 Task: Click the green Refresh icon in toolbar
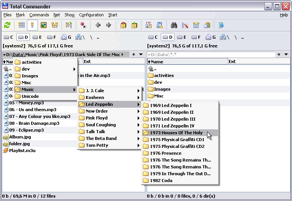click(x=7, y=25)
